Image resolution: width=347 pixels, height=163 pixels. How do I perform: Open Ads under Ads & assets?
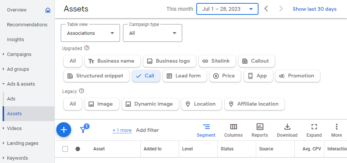11,99
